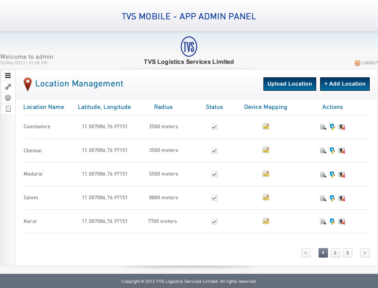
Task: View Chennai location details magnifier icon
Action: click(323, 151)
